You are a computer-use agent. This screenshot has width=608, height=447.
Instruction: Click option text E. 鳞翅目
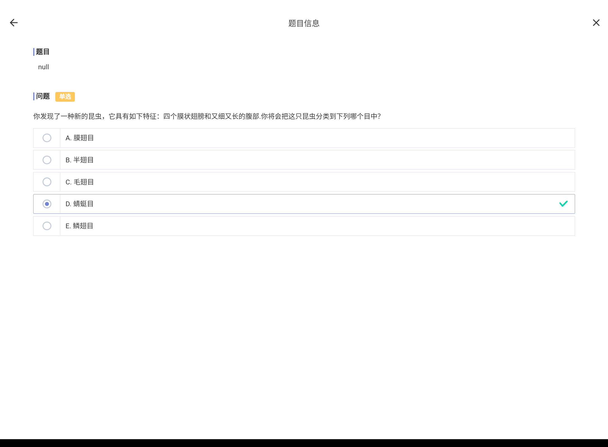pyautogui.click(x=80, y=226)
